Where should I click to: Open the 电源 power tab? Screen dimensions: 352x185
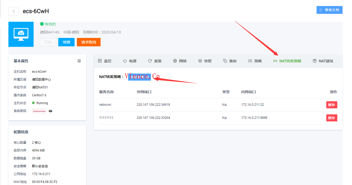tap(130, 61)
